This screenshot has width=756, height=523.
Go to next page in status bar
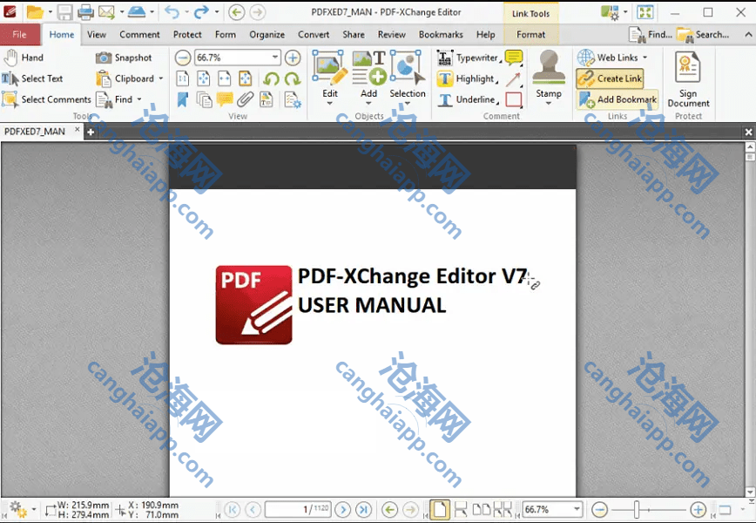(x=343, y=510)
